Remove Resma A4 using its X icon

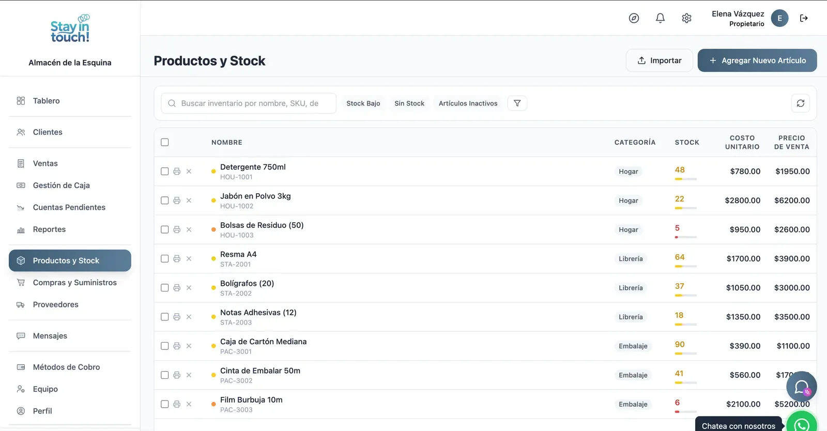coord(189,259)
